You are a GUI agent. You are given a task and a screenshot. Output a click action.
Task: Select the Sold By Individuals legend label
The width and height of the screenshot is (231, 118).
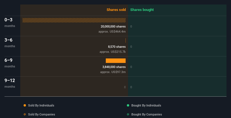click(x=41, y=105)
